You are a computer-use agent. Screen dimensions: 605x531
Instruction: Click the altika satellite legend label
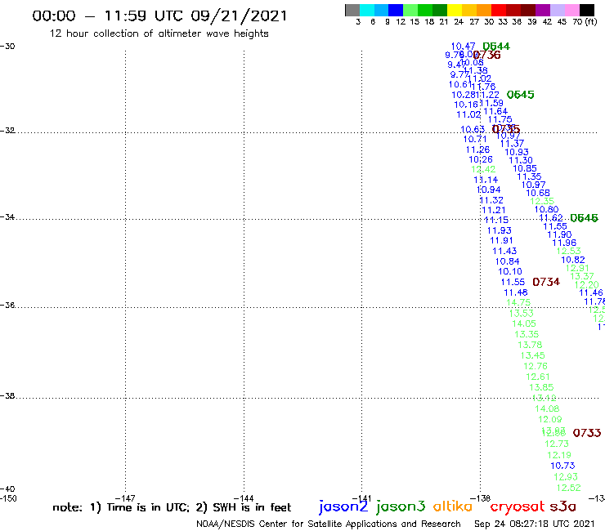tap(453, 506)
